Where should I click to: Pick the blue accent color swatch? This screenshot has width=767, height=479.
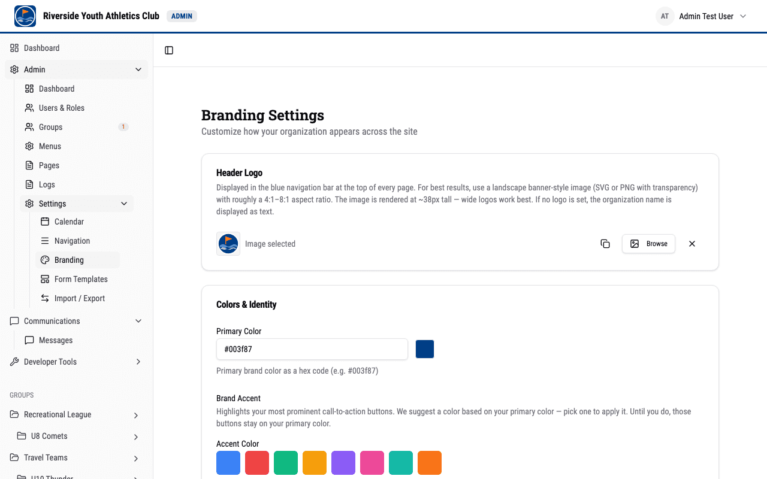tap(228, 463)
